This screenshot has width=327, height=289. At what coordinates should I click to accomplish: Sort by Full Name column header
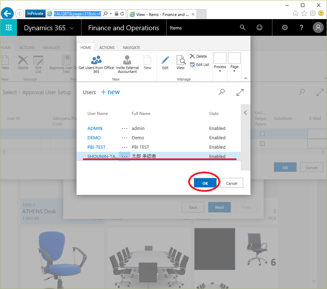[x=141, y=114]
